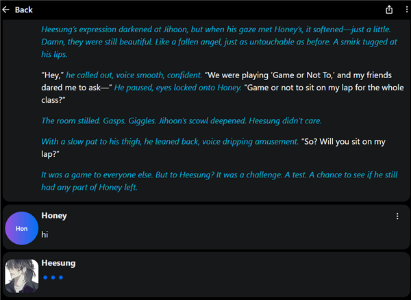Viewport: 411px width, 300px height.
Task: Click the 'hi' message text
Action: [45, 234]
